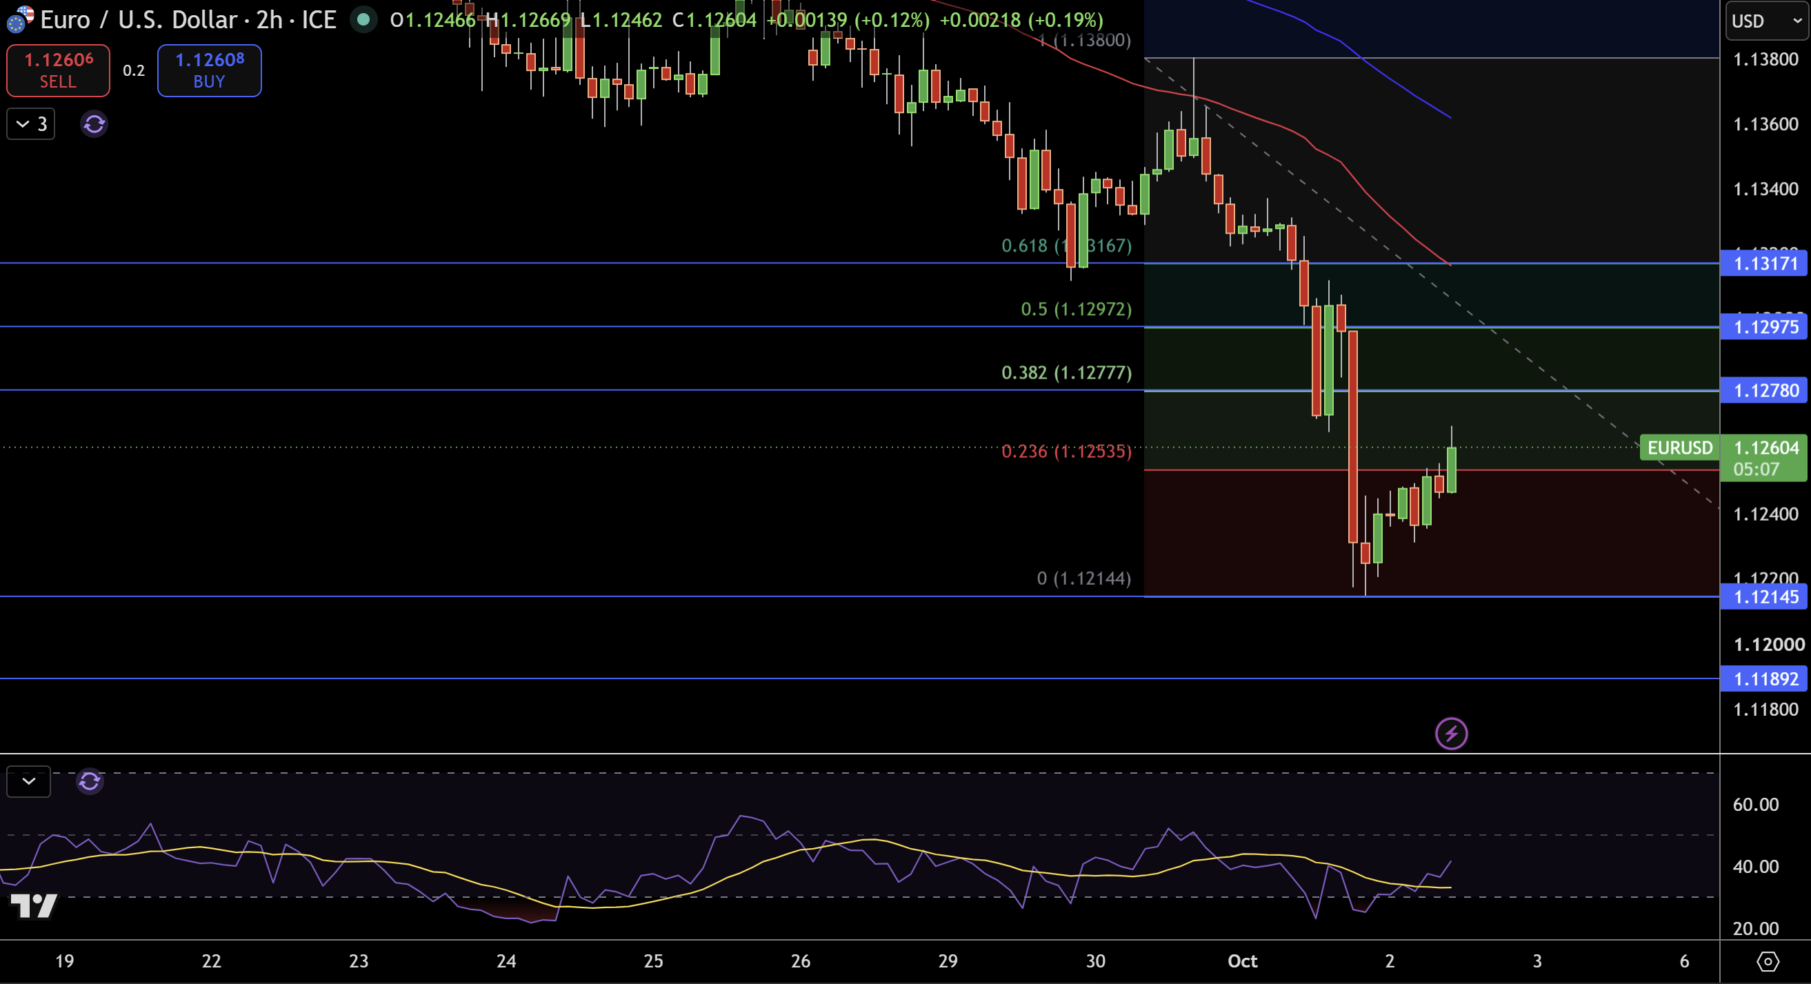Click the 0.2 spread value
Screen dimensions: 1811x984
(x=134, y=70)
